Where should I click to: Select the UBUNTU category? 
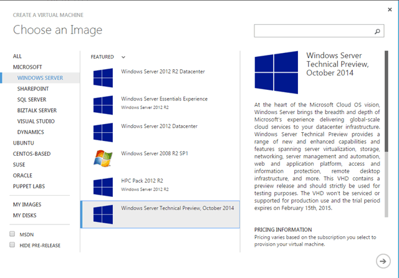pyautogui.click(x=24, y=143)
